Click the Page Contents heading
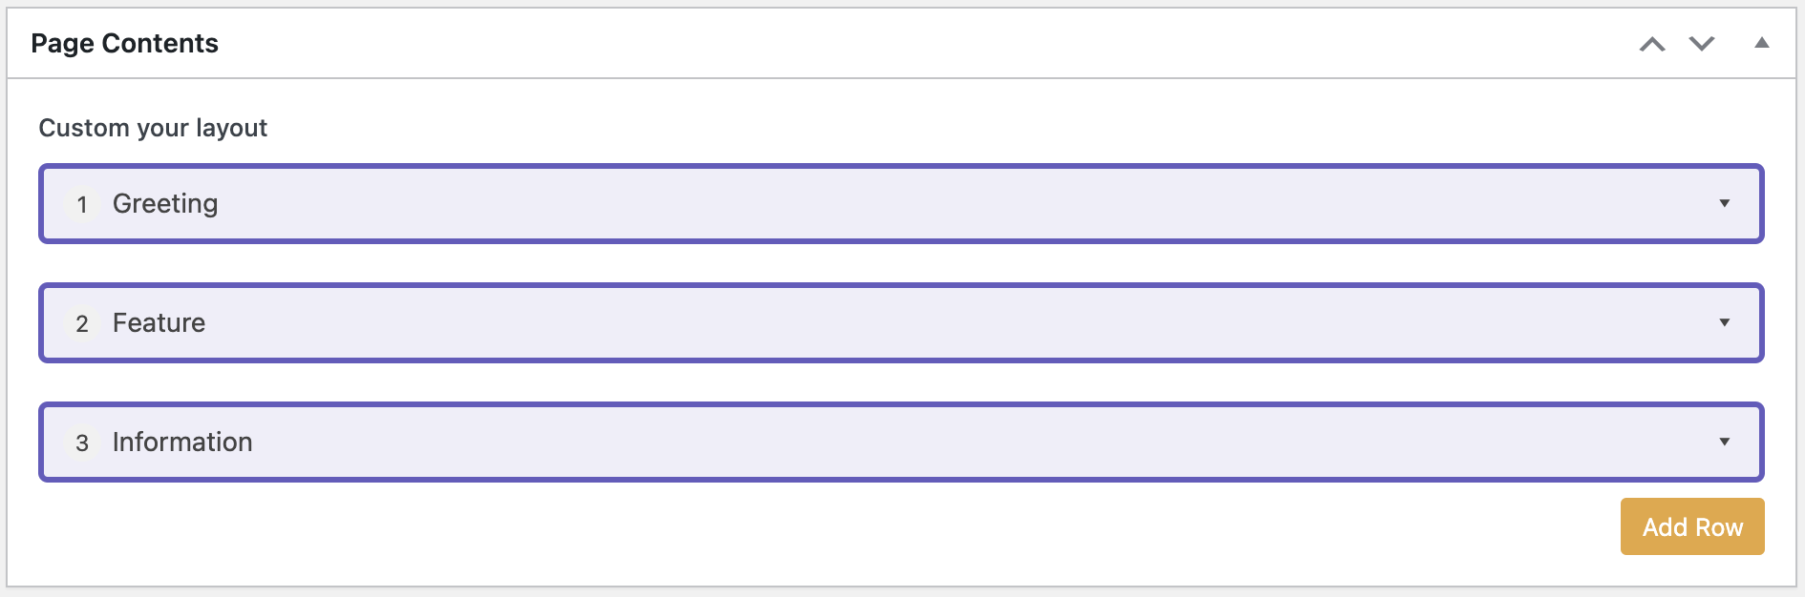 (124, 44)
